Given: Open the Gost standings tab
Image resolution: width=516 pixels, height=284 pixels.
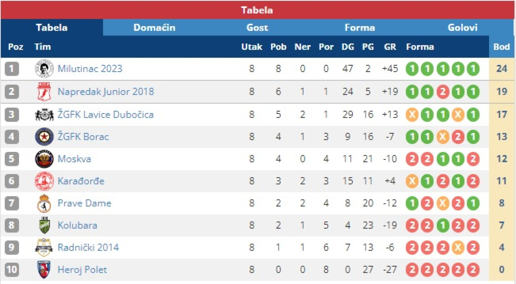Looking at the screenshot, I should [257, 27].
